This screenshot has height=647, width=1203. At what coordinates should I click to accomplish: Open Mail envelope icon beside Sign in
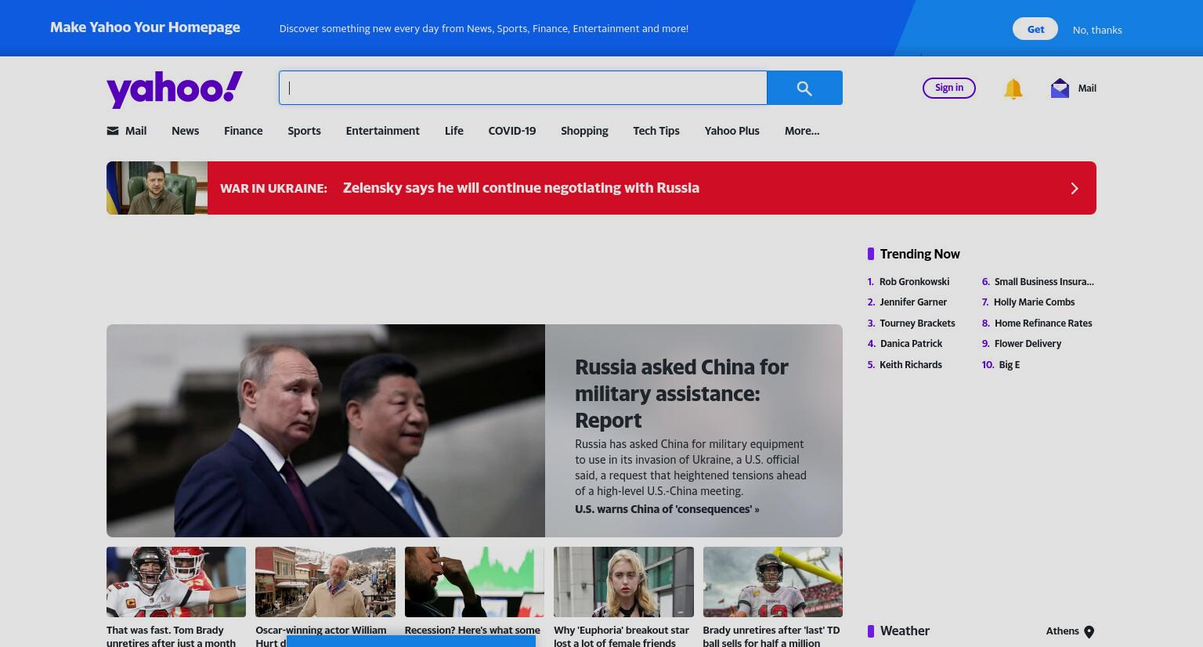tap(1060, 88)
